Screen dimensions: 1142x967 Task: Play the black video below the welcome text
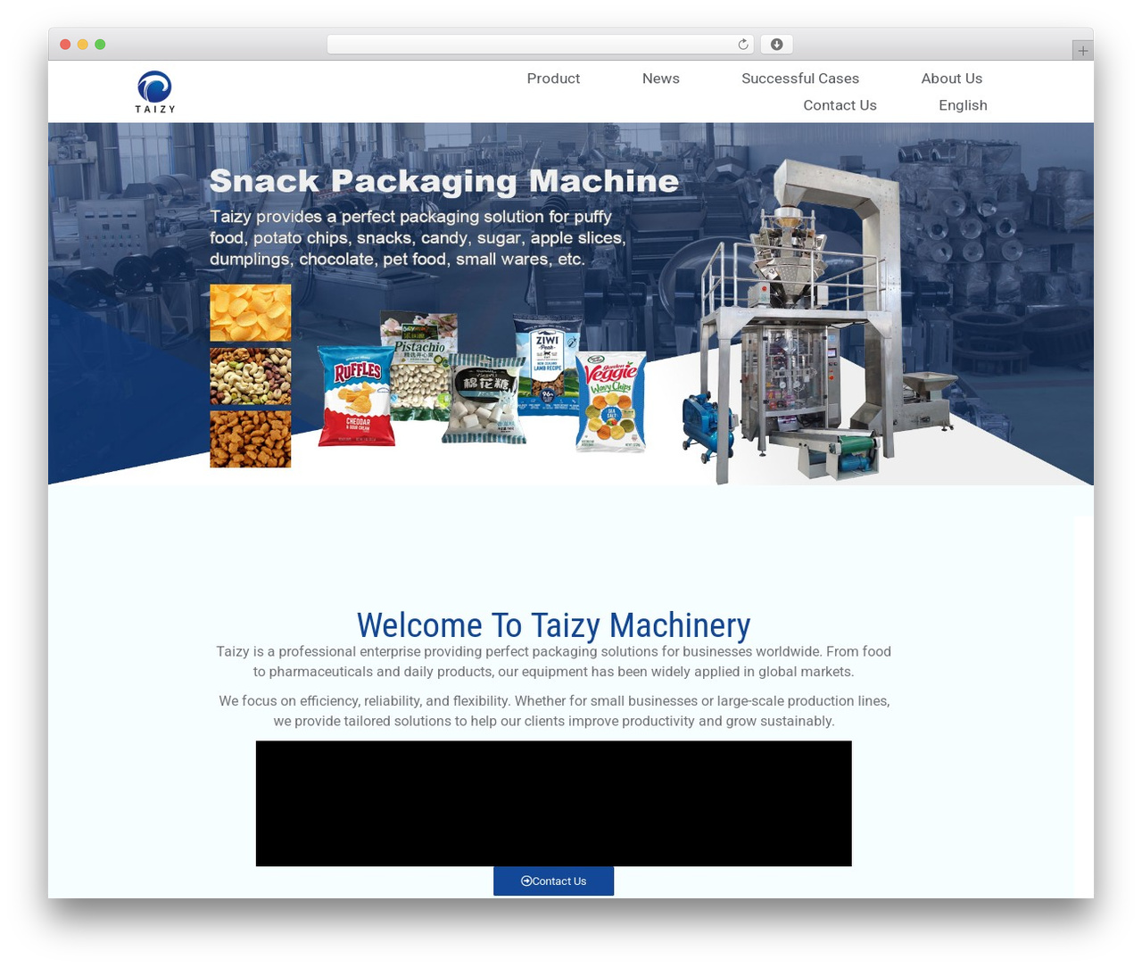point(553,803)
